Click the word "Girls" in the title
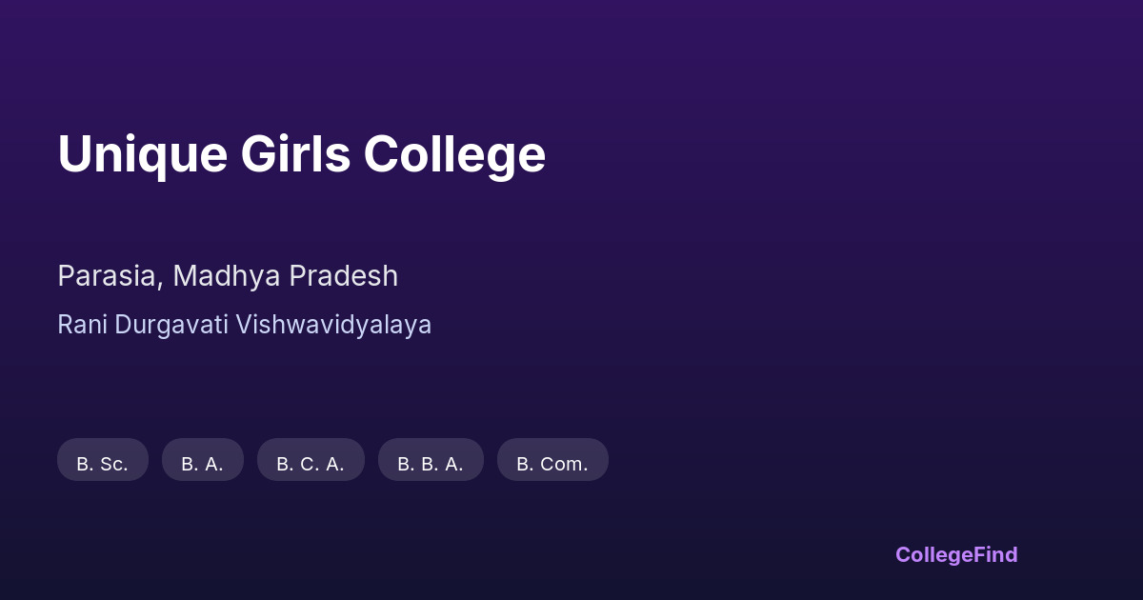Screen dimensions: 1143x600 [295, 154]
